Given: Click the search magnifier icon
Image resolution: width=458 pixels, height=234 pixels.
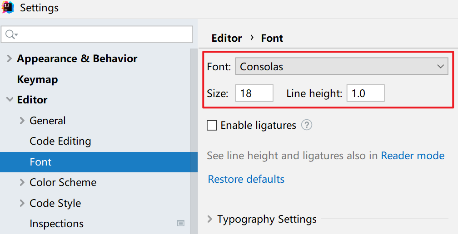Looking at the screenshot, I should pyautogui.click(x=10, y=34).
